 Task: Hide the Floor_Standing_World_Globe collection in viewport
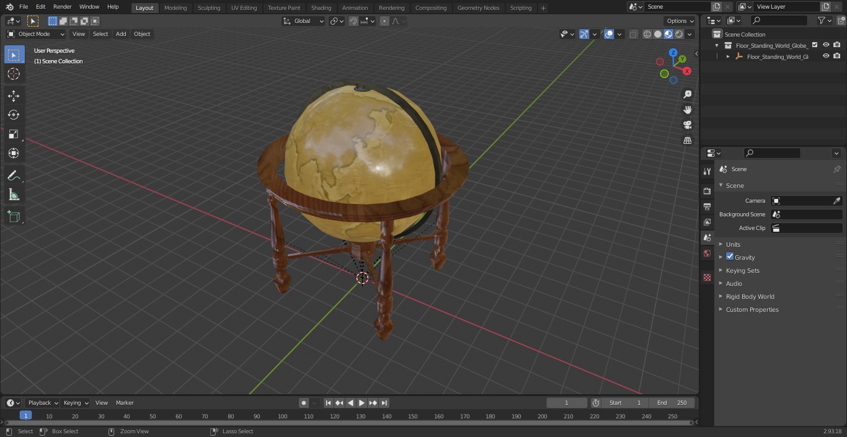pyautogui.click(x=826, y=45)
